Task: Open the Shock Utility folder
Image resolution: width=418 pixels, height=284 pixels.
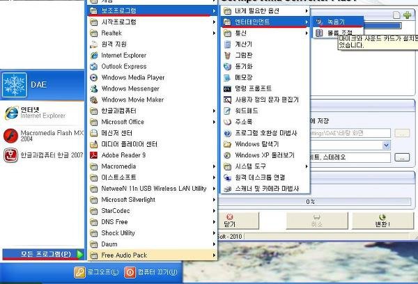Action: 153,233
